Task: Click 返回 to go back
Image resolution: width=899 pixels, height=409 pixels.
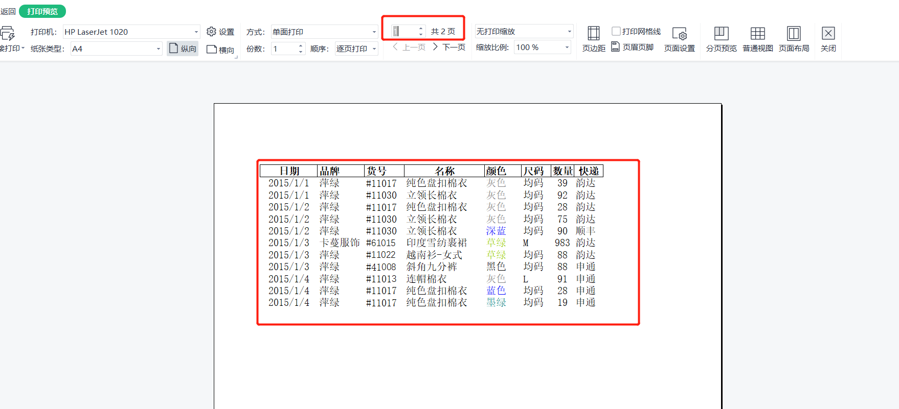Action: pos(8,11)
